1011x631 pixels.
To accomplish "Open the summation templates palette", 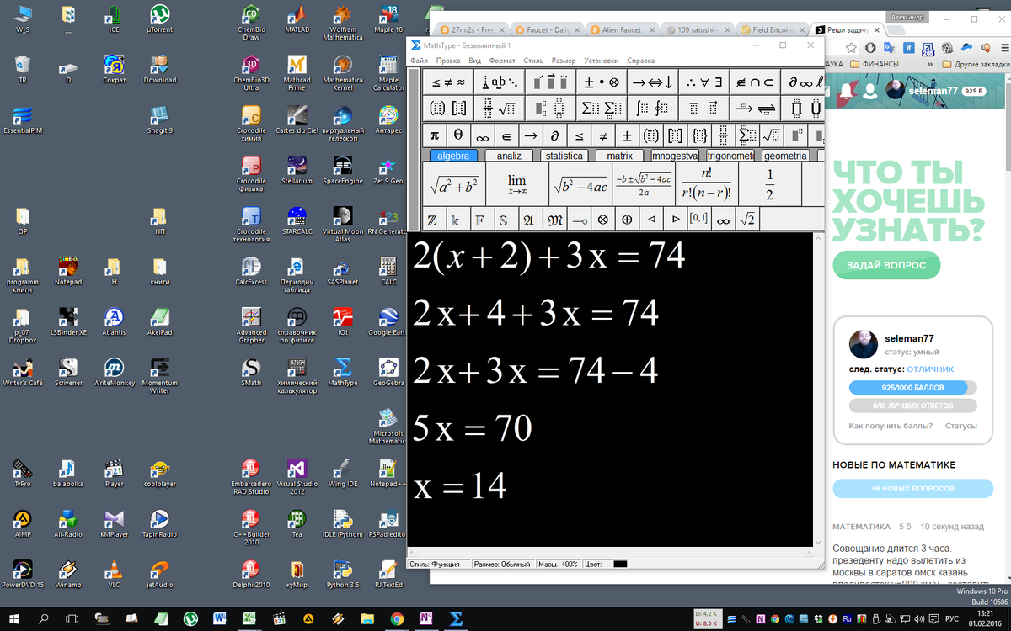I will 601,108.
